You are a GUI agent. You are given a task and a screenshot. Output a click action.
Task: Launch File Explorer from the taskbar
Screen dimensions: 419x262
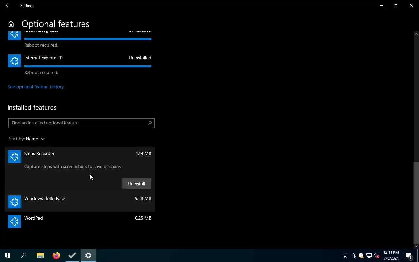pyautogui.click(x=40, y=255)
